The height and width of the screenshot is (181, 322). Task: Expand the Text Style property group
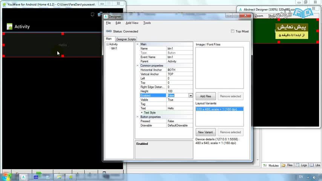[141, 113]
